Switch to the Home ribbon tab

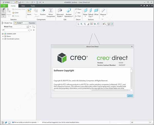(x=13, y=6)
